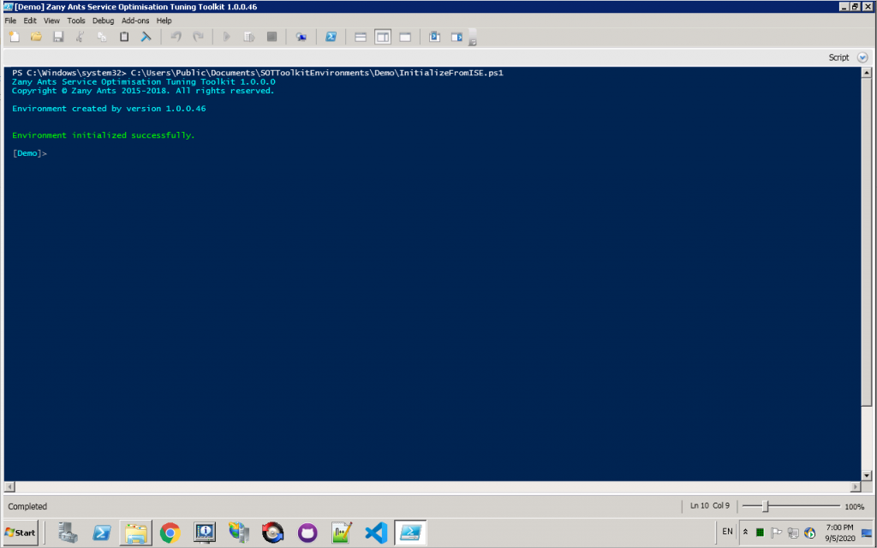The width and height of the screenshot is (877, 548).
Task: Stop Operation square button
Action: [x=271, y=37]
